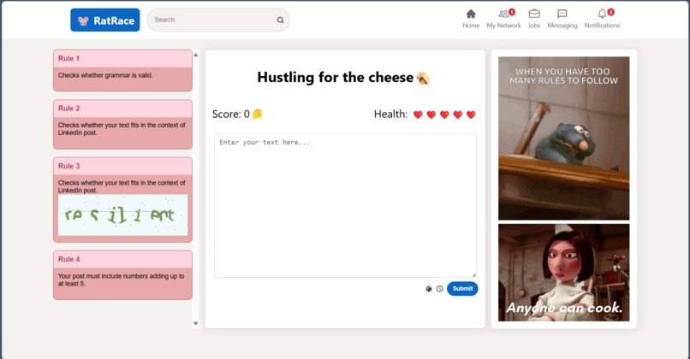Open Messaging from the top bar
The image size is (690, 359).
pyautogui.click(x=562, y=20)
